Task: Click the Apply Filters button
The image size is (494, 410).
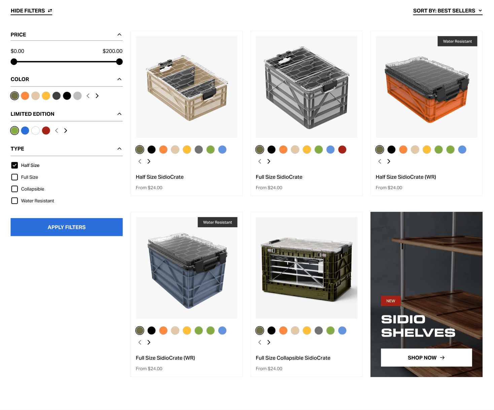Action: (67, 227)
